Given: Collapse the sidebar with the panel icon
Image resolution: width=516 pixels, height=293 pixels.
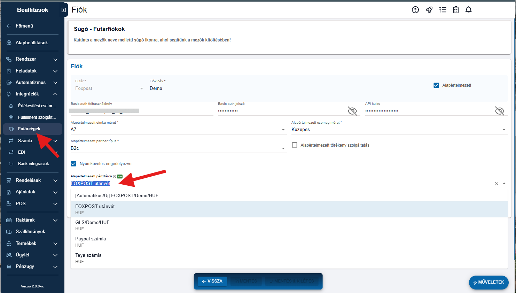Looking at the screenshot, I should click(63, 10).
